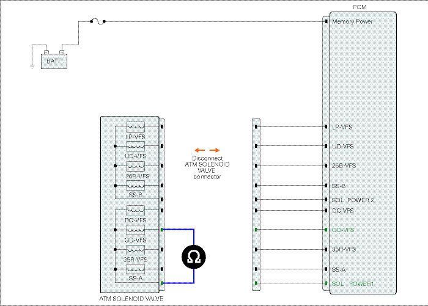
Task: Click the 26B-VFS text under solenoid coil
Action: 138,177
